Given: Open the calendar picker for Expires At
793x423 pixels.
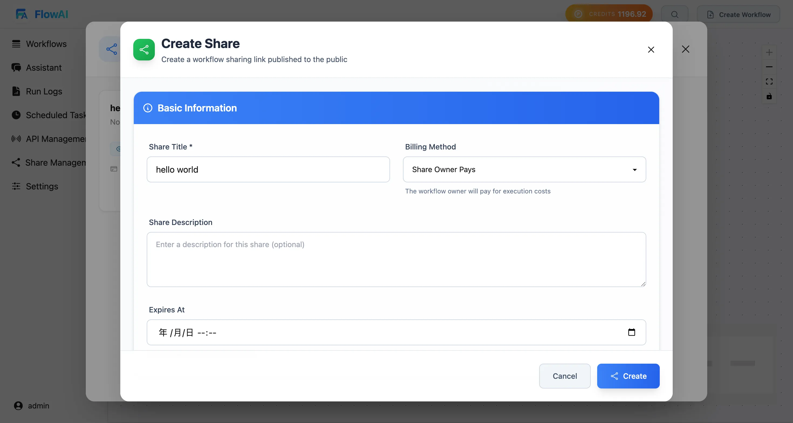Looking at the screenshot, I should tap(632, 332).
